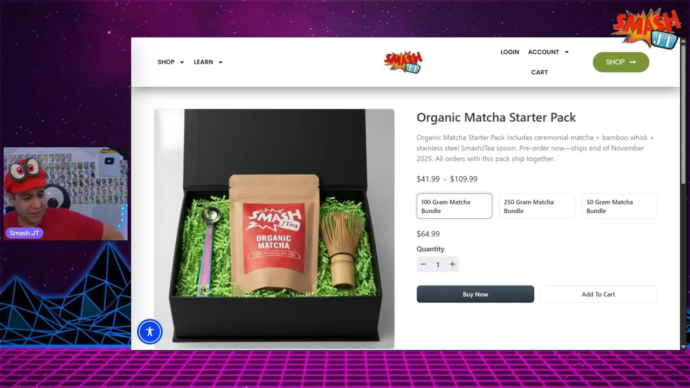
Task: Click the minus quantity button
Action: point(423,264)
